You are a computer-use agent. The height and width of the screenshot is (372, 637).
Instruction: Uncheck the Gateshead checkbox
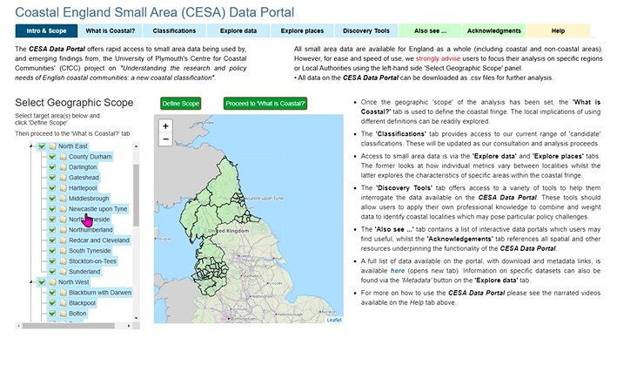pos(52,178)
